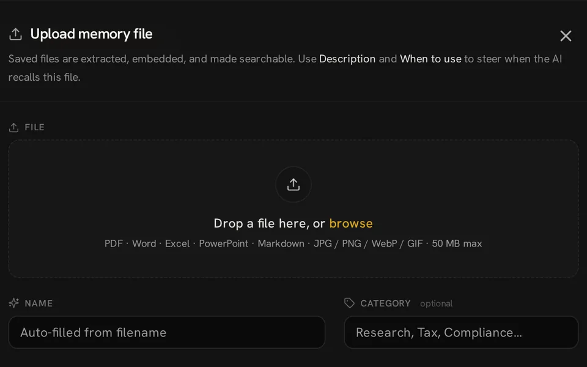Click the dashed file drop zone area
The height and width of the screenshot is (367, 587).
point(293,209)
